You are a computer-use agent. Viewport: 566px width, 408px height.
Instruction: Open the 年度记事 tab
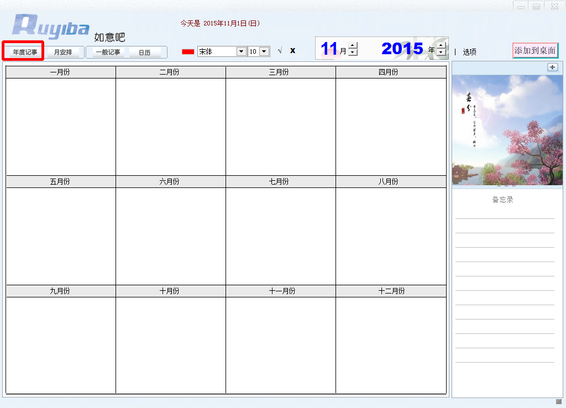pos(24,52)
